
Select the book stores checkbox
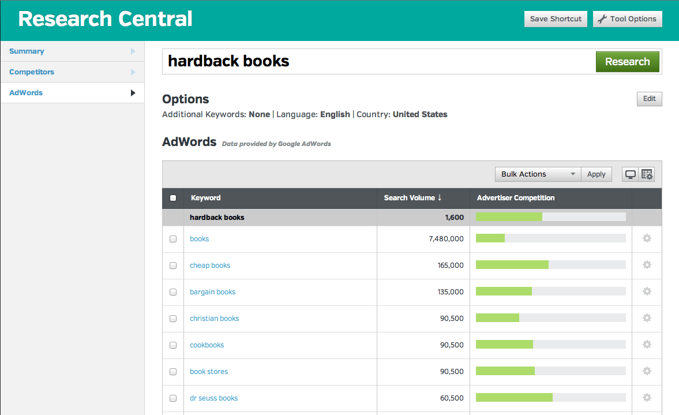click(173, 372)
